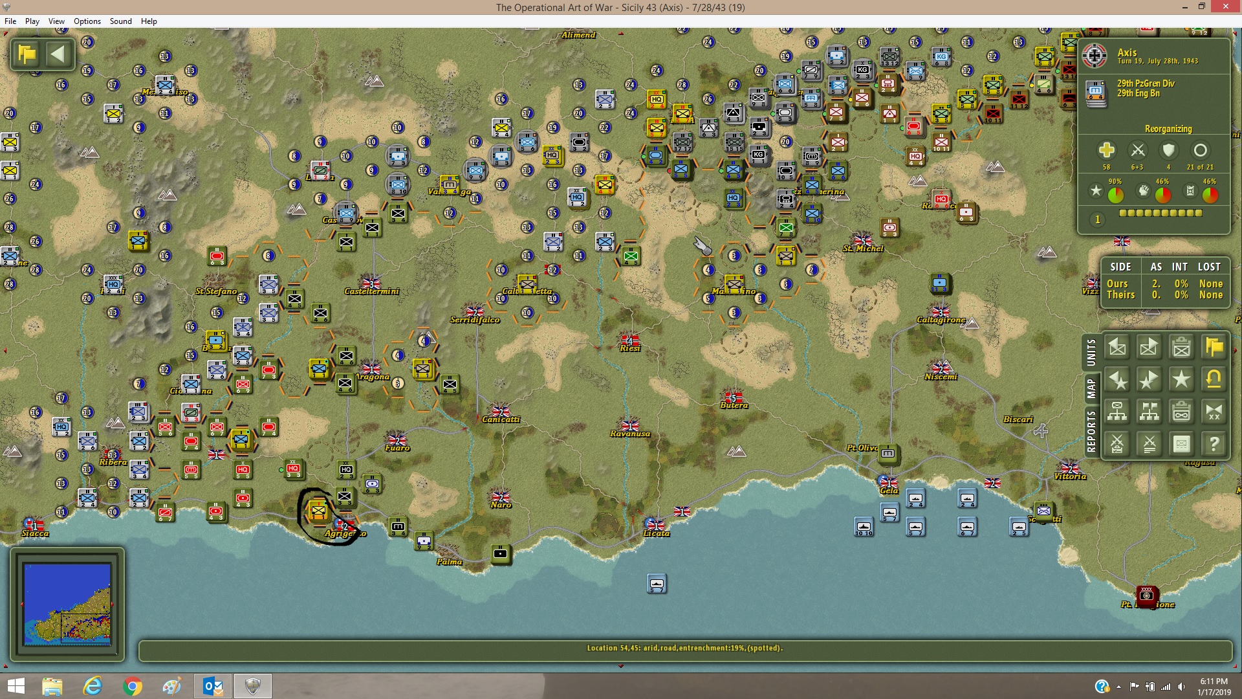Screen dimensions: 1242x699
Task: Open unit hierarchy organization chart icon
Action: 1117,412
